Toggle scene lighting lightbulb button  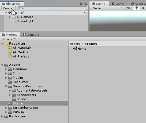tap(137, 8)
